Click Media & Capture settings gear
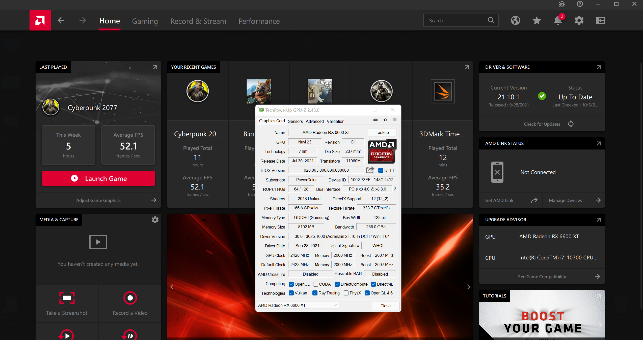The image size is (643, 340). [x=155, y=220]
